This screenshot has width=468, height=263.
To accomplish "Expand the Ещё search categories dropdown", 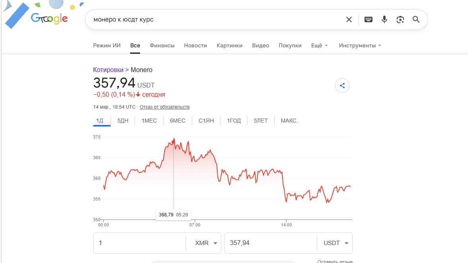I will 319,45.
